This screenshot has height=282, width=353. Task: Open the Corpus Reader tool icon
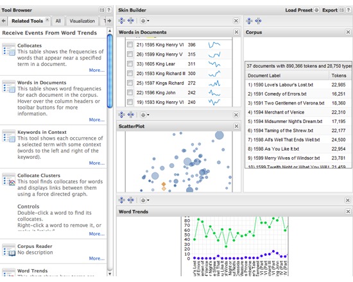point(9,251)
